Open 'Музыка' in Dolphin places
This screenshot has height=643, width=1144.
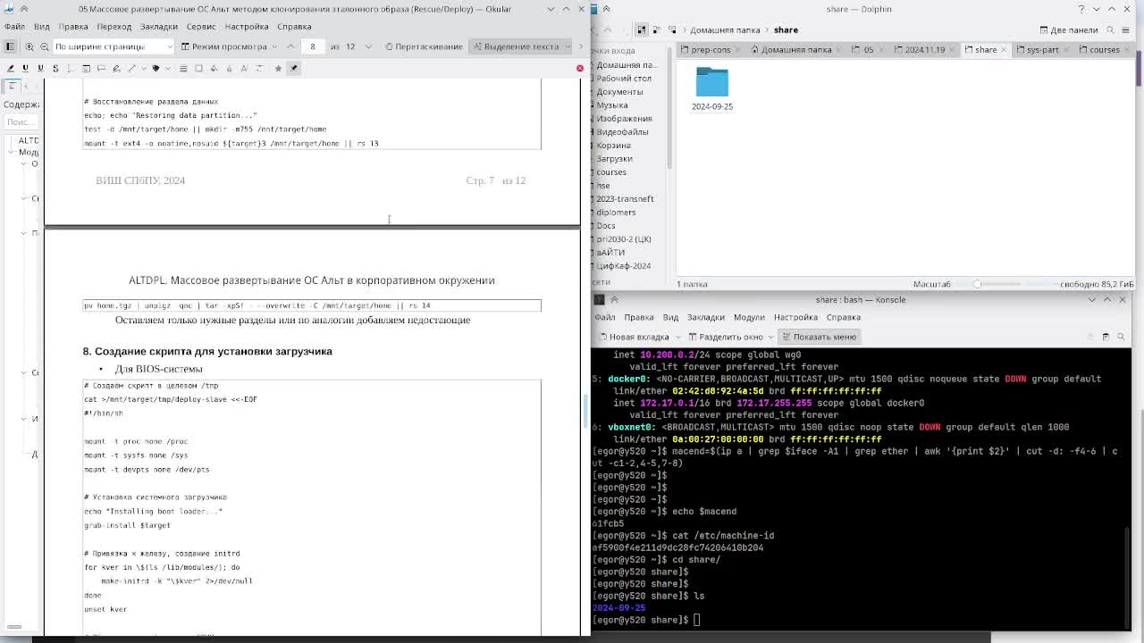pyautogui.click(x=612, y=104)
